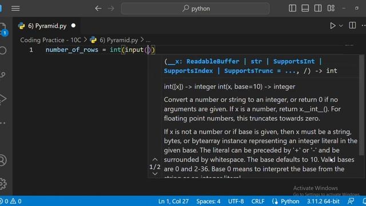
Task: Click 'Spaces: 4' indentation setting
Action: coord(208,201)
